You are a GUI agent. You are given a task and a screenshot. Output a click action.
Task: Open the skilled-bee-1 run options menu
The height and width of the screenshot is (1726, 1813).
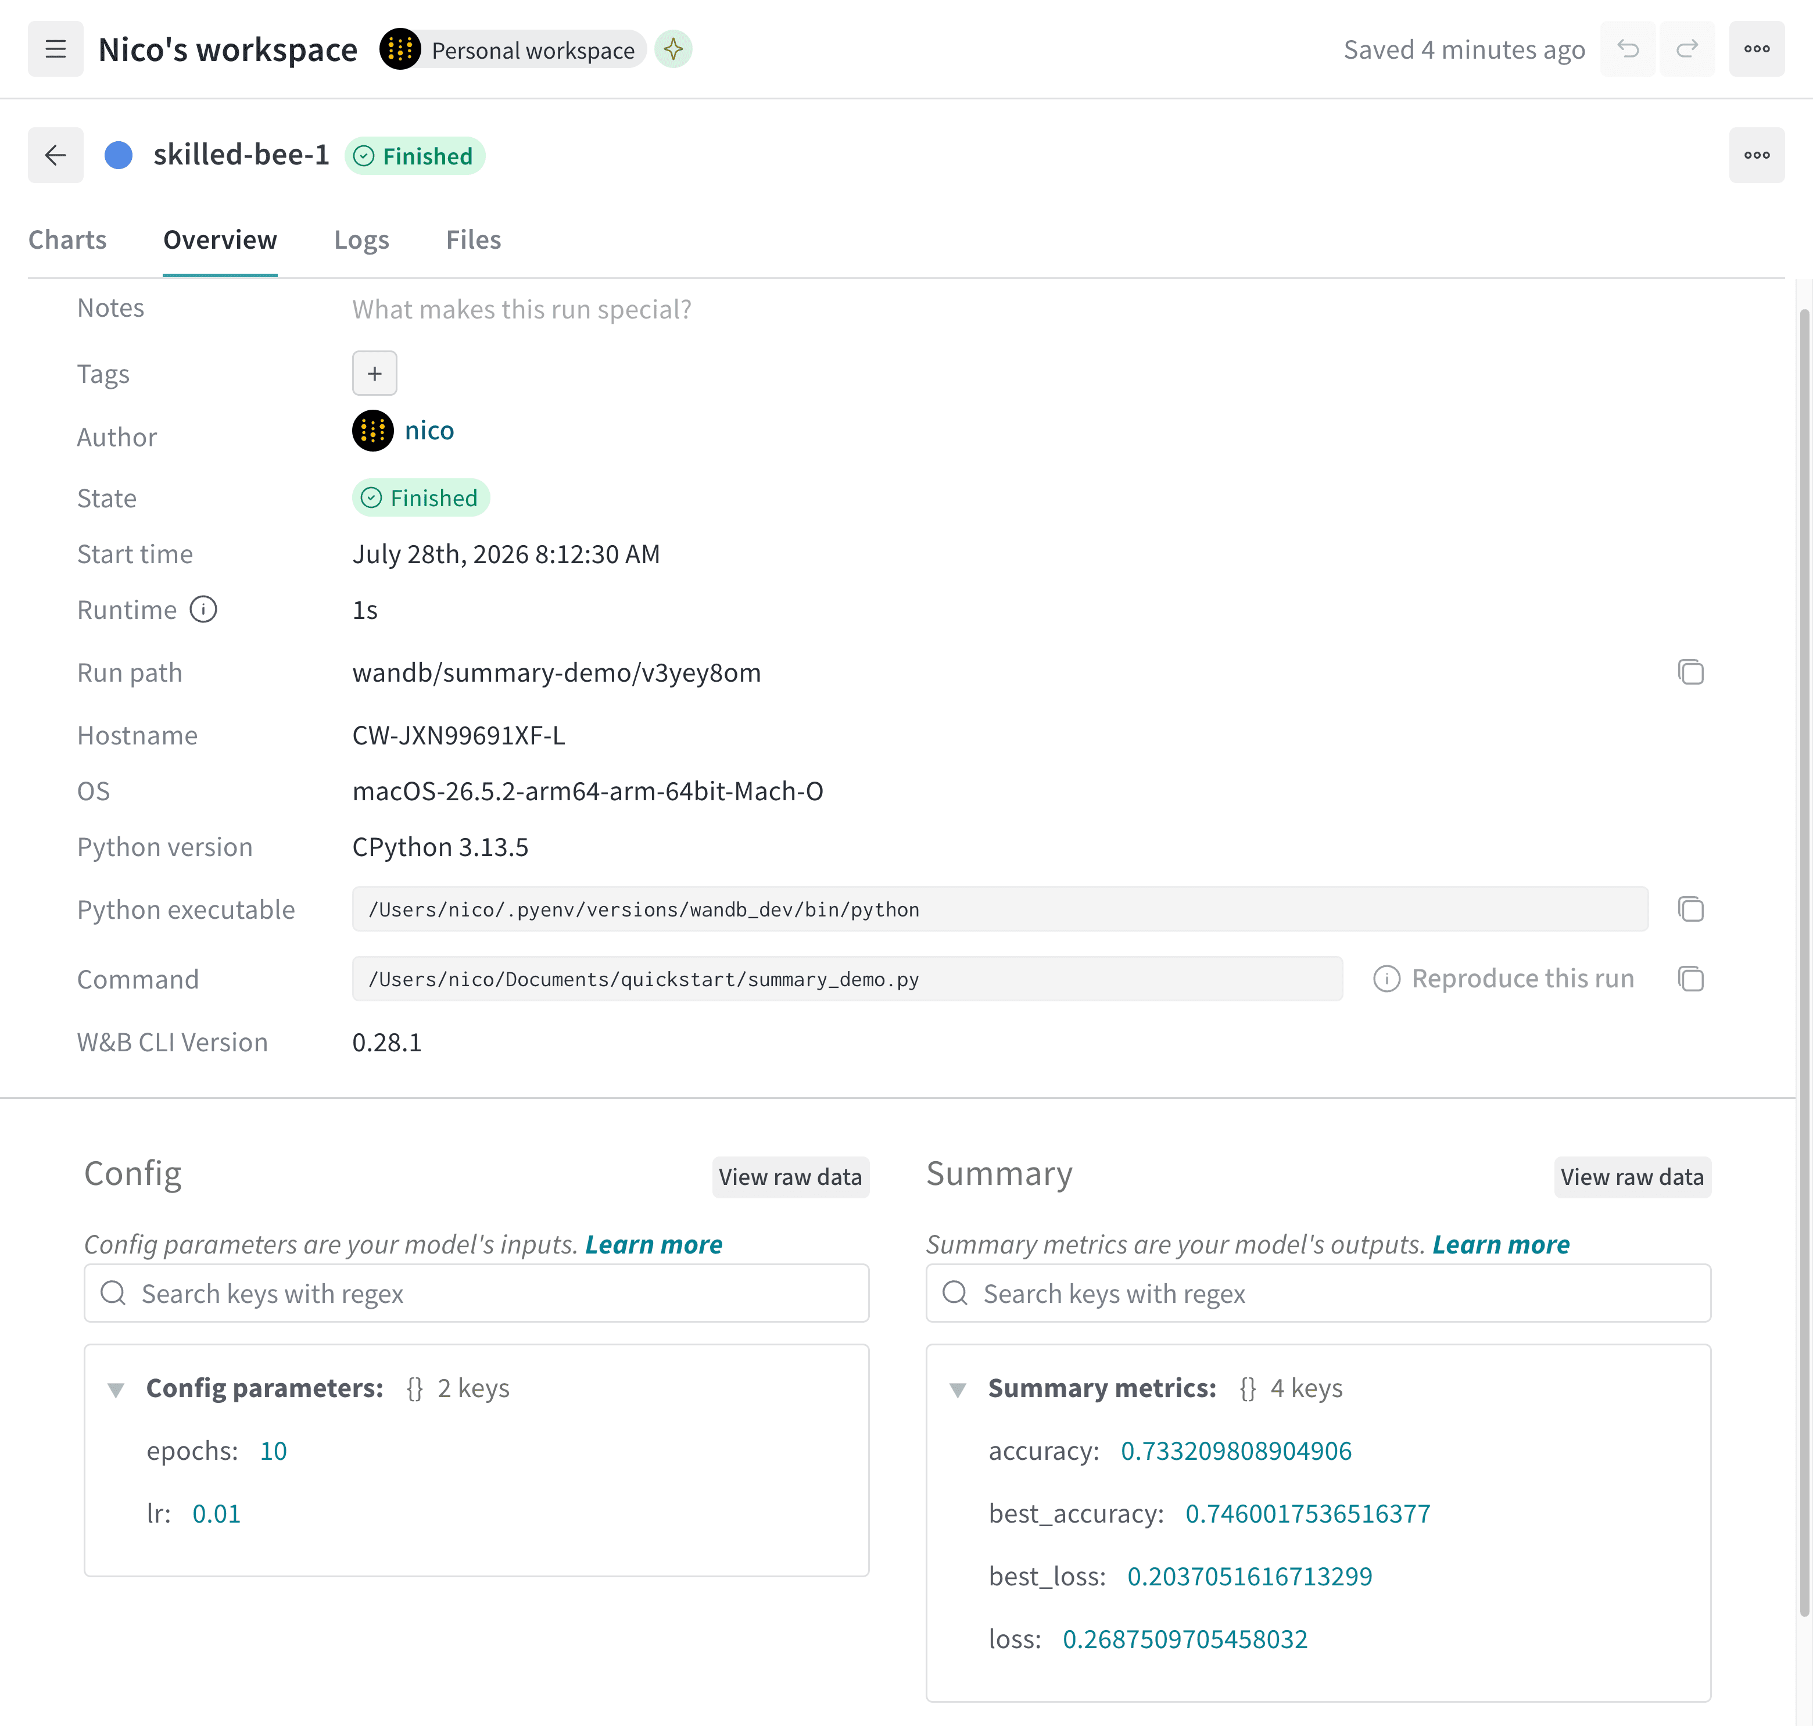[x=1757, y=155]
